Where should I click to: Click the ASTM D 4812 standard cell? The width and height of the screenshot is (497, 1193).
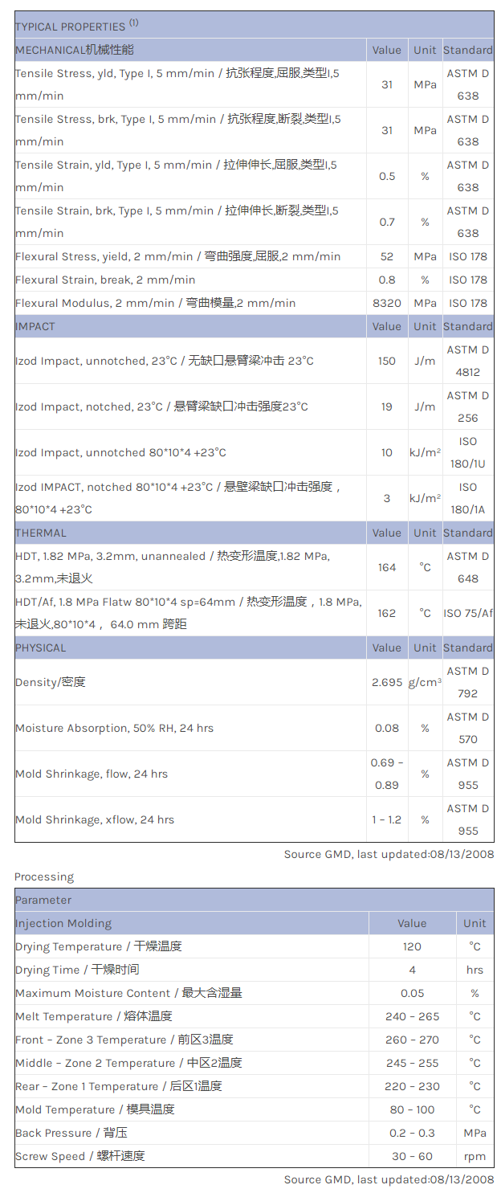click(x=468, y=361)
